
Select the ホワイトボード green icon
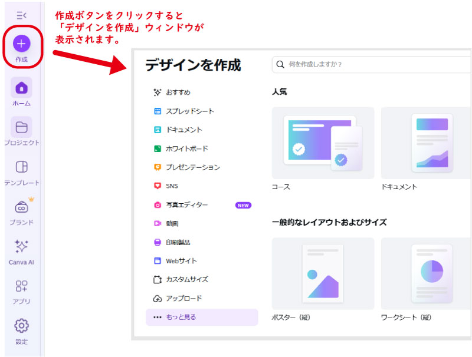point(158,148)
